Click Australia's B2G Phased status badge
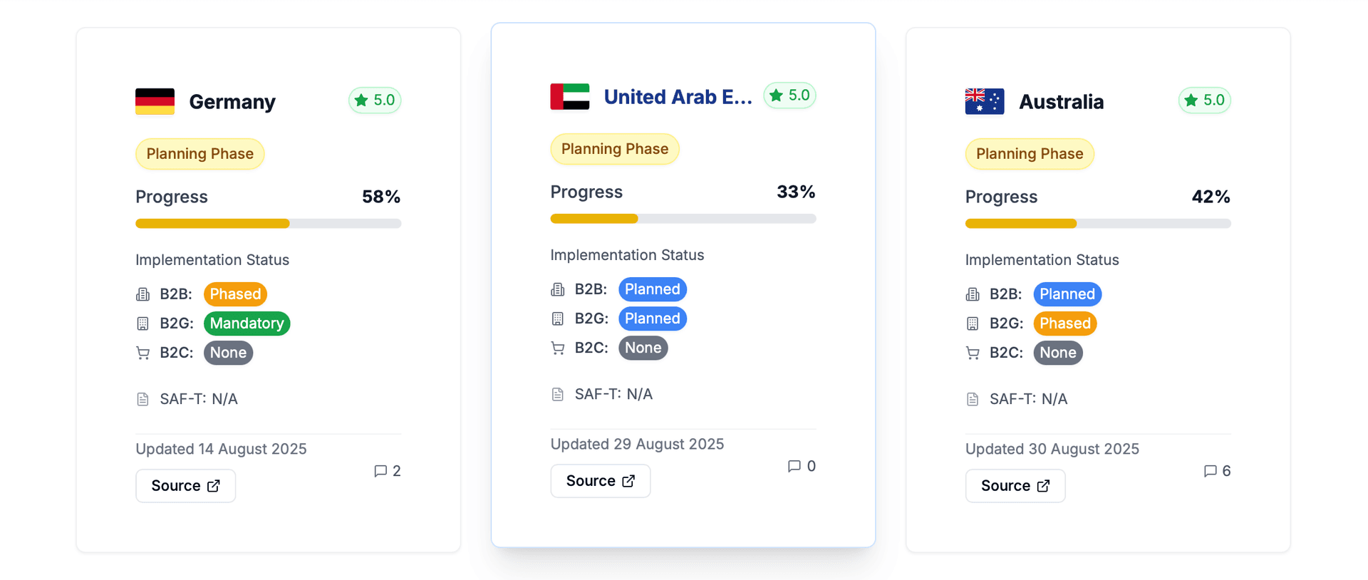Image resolution: width=1368 pixels, height=580 pixels. pos(1064,323)
